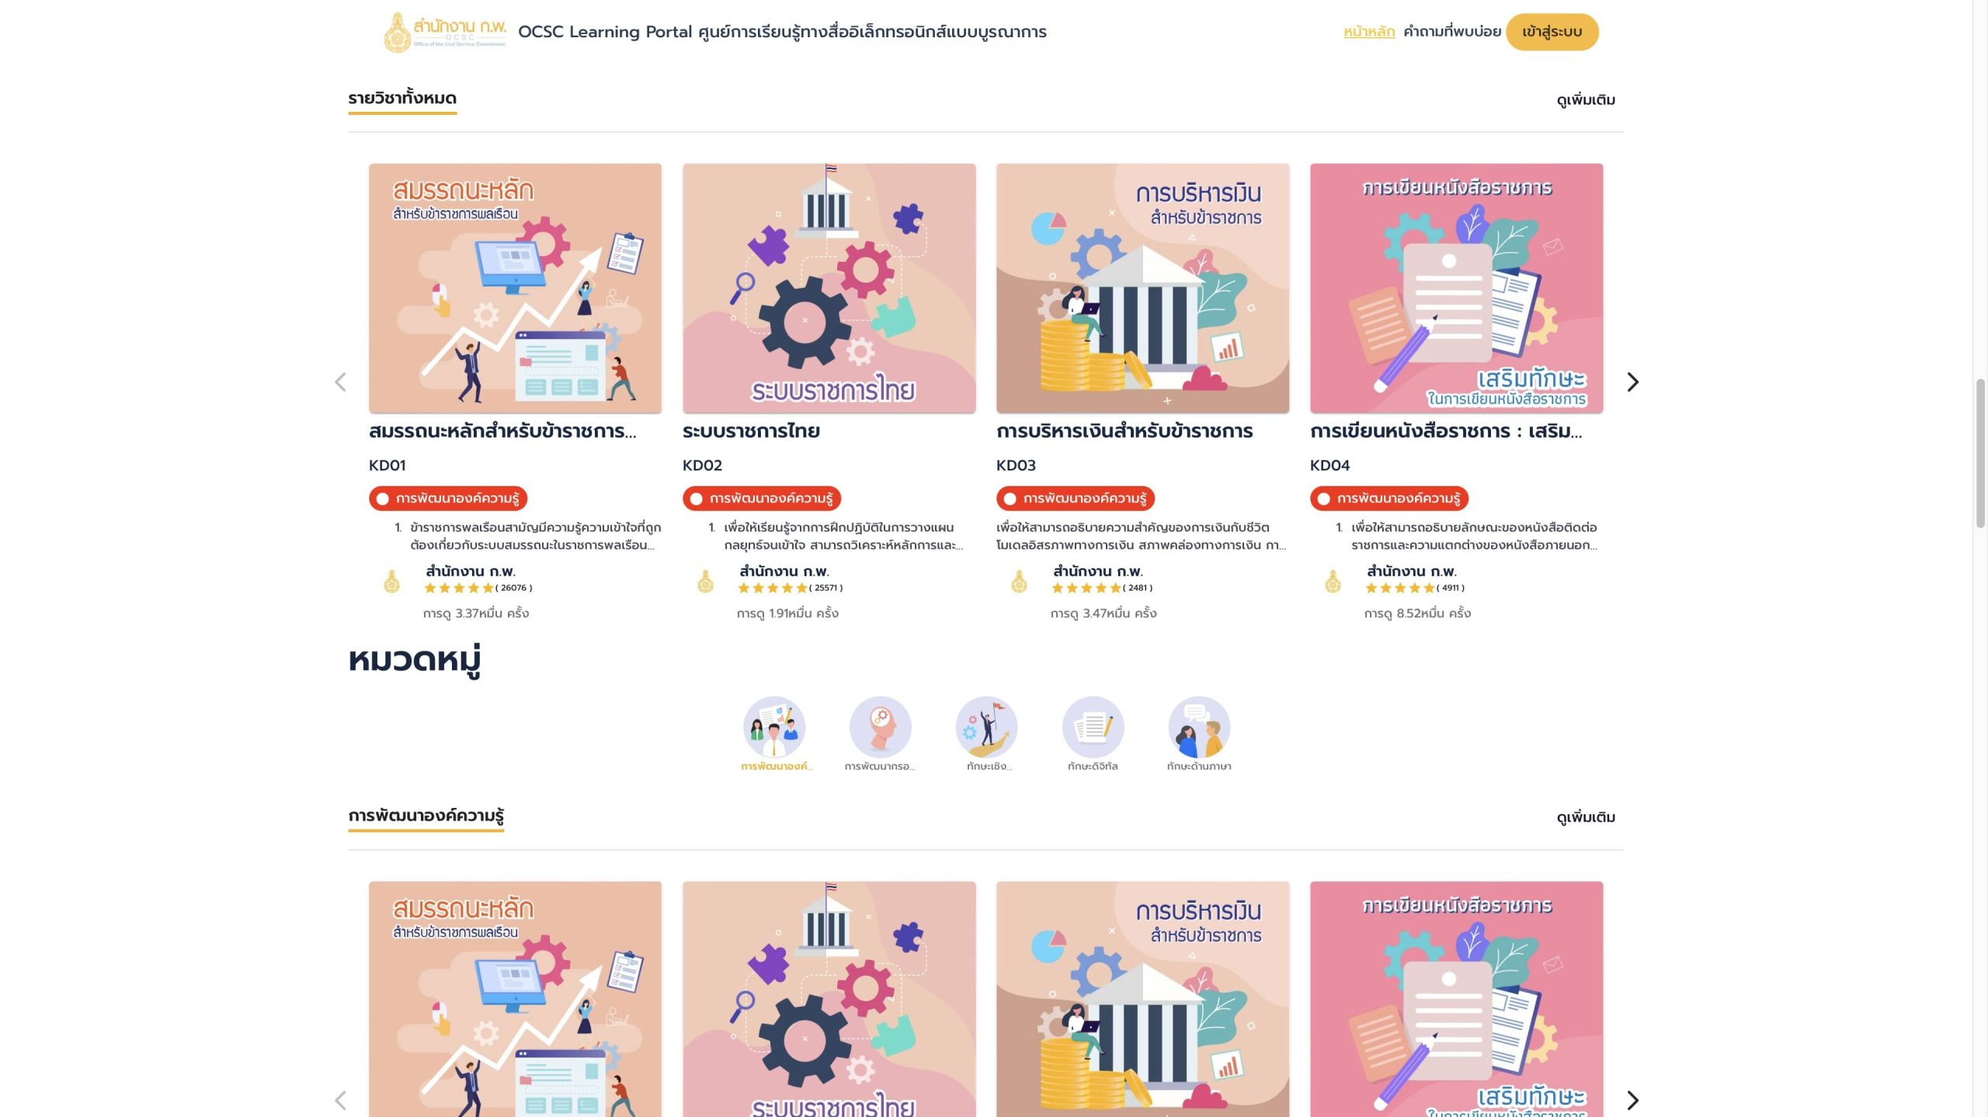Open the การพัฒนาองค์ความรู้ category icon

coord(774,727)
